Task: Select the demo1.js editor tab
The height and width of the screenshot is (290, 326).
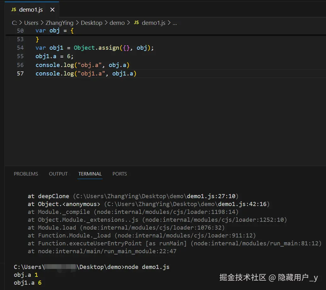Action: click(x=32, y=9)
